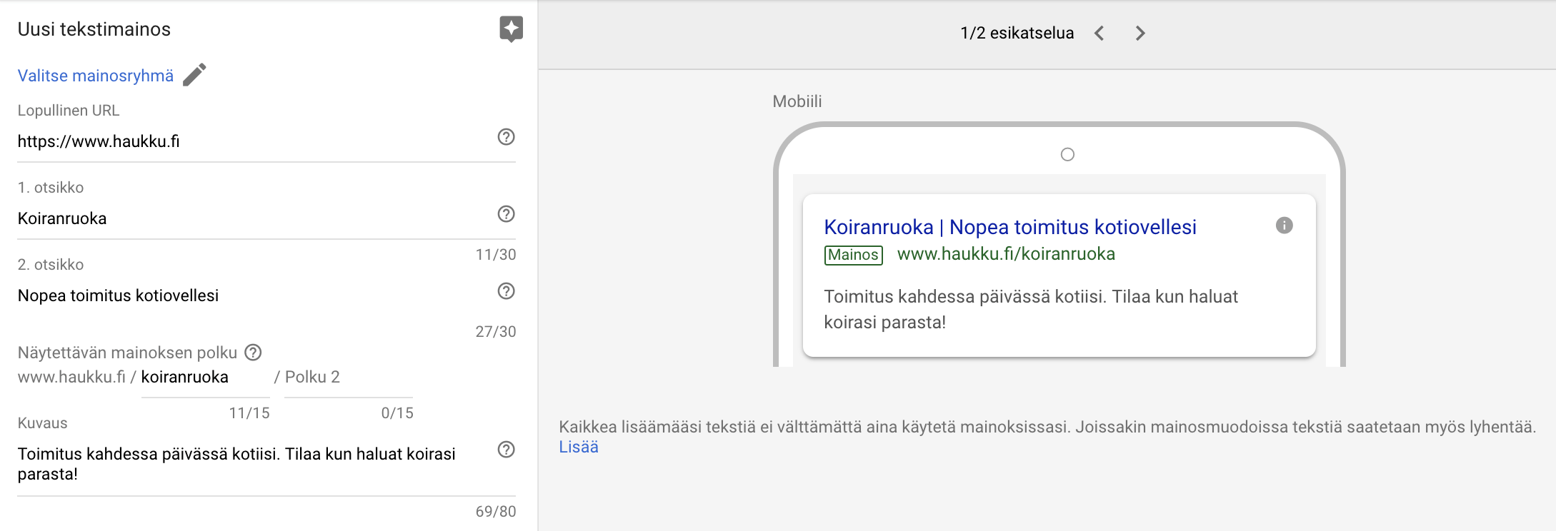The height and width of the screenshot is (531, 1556).
Task: Click help icon for 1. otsikko
Action: click(506, 214)
